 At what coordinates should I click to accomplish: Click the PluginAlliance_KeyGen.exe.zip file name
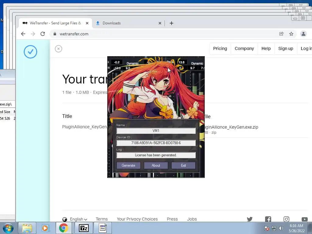(x=231, y=127)
